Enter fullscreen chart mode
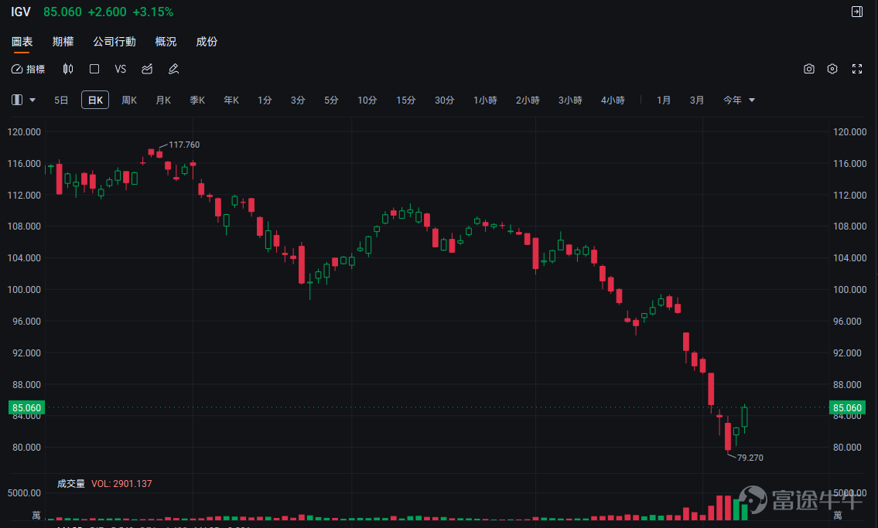Viewport: 878px width, 528px height. (x=856, y=69)
